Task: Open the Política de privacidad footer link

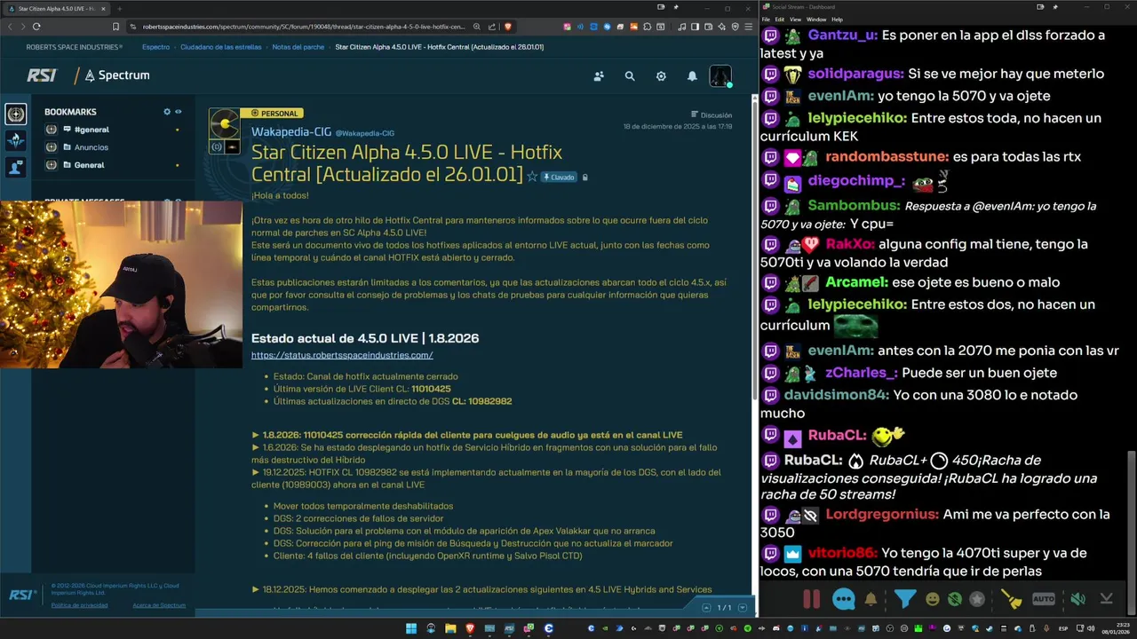Action: click(x=79, y=605)
